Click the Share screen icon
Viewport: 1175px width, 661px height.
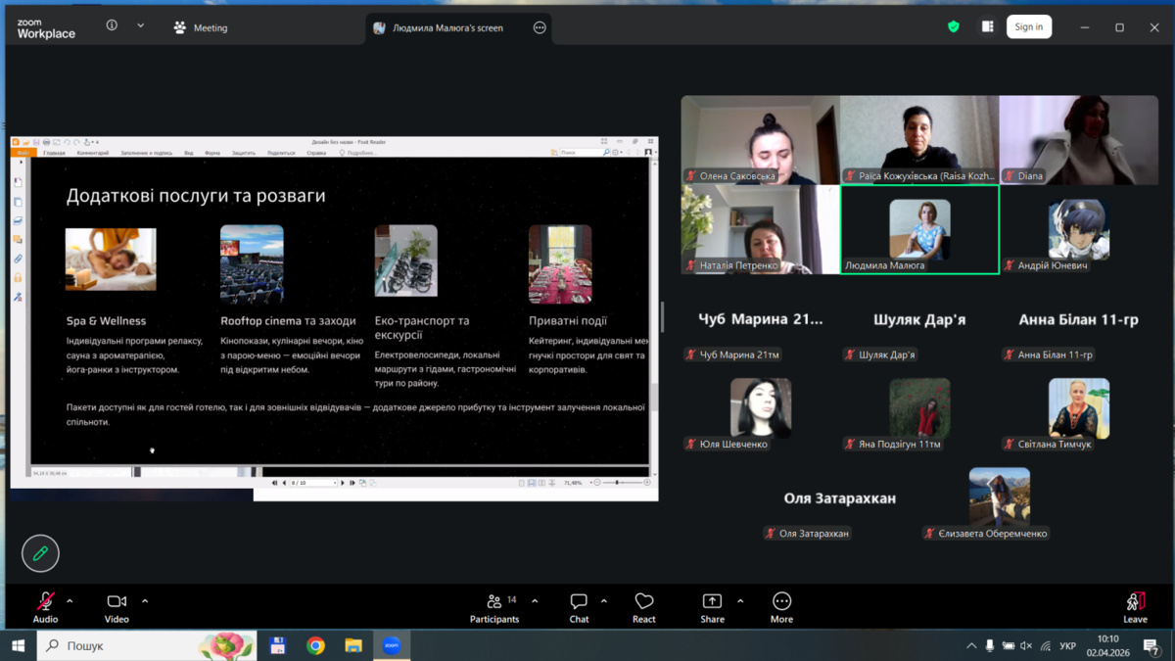712,606
